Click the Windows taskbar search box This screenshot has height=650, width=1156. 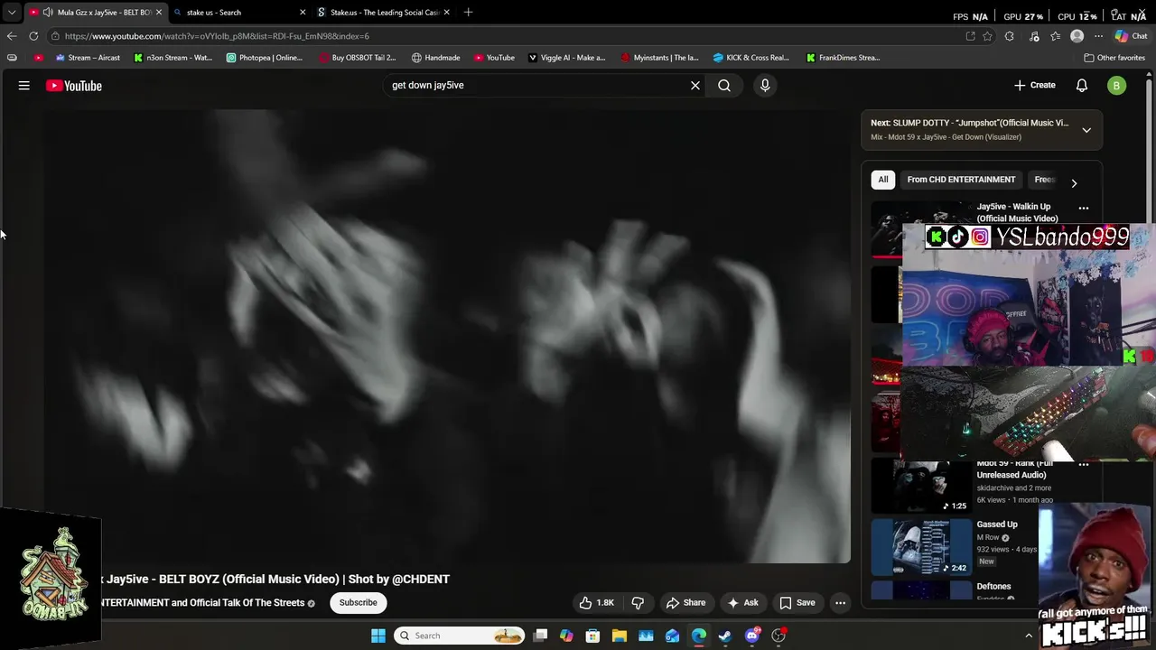461,636
